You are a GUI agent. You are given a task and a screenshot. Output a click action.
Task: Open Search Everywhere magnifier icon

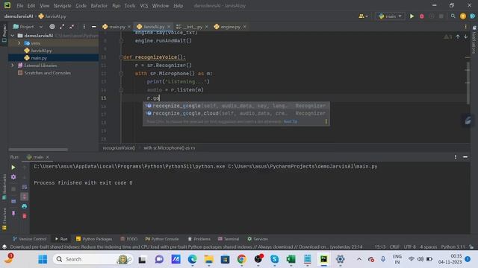(x=453, y=16)
